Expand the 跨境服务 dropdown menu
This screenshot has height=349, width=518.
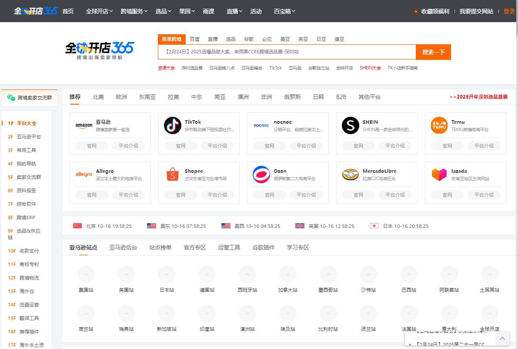[134, 11]
